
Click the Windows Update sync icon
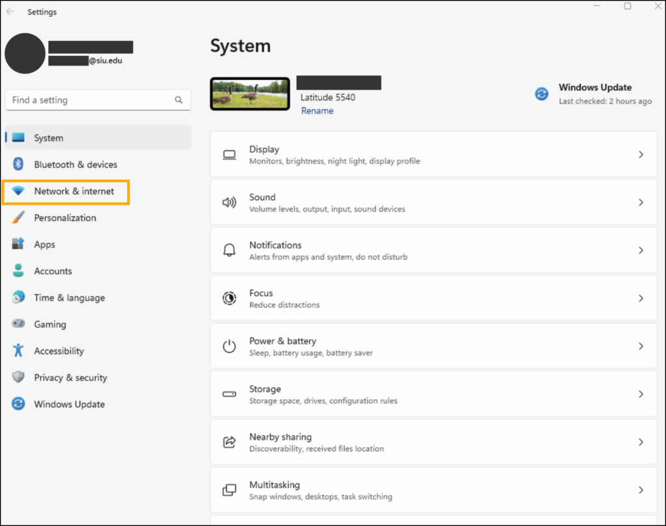coord(542,94)
